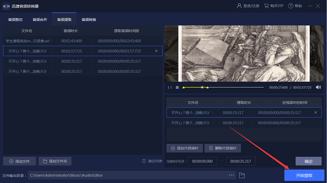
Task: Select first segment row in extraction list
Action: coord(244,112)
